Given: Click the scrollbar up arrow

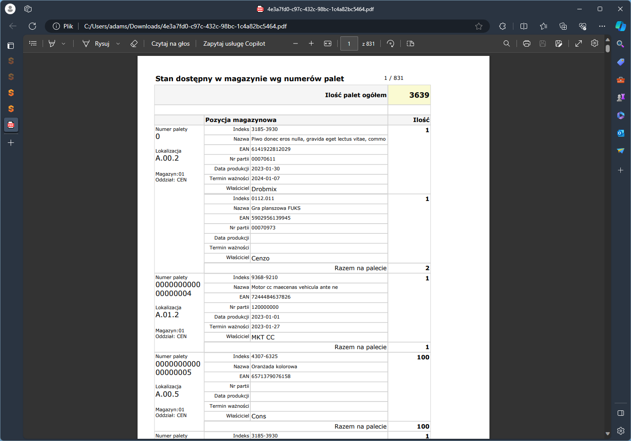Looking at the screenshot, I should point(607,39).
